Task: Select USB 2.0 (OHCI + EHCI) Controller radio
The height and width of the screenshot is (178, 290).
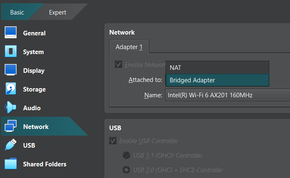Action: pos(126,170)
